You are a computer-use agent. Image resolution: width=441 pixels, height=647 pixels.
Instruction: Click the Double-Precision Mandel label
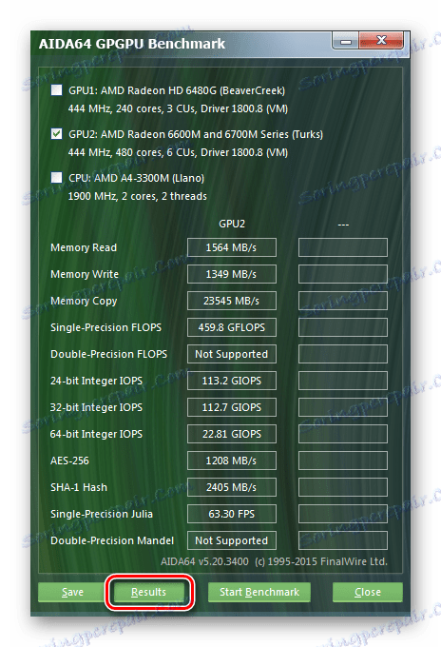[112, 540]
